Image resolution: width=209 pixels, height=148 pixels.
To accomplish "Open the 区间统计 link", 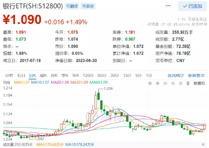I will click(176, 76).
